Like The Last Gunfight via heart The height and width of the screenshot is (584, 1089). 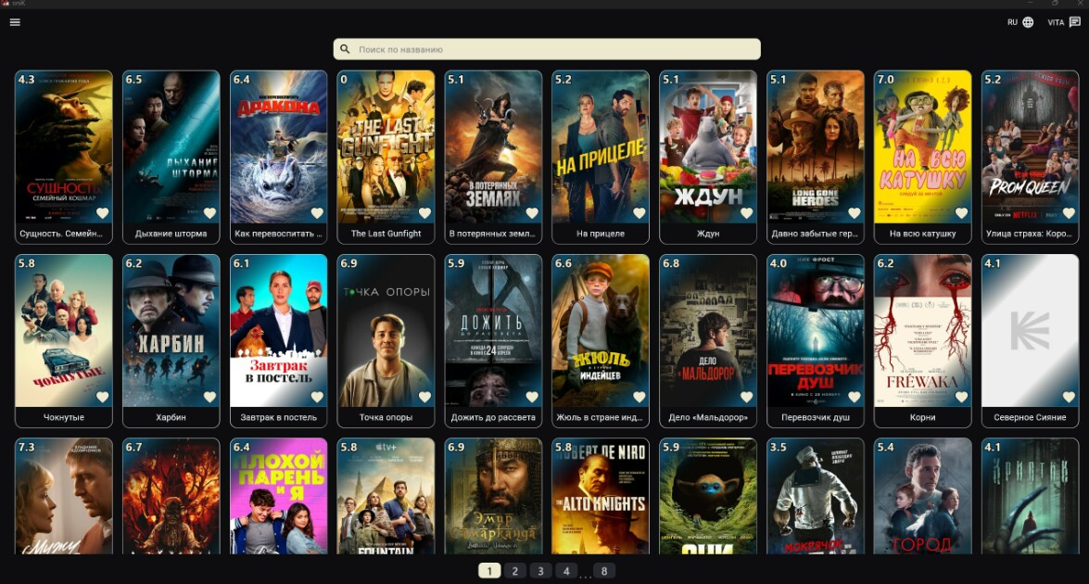click(x=424, y=213)
